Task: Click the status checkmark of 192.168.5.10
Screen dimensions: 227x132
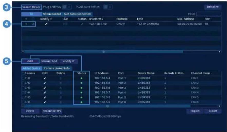Action: click(x=82, y=24)
